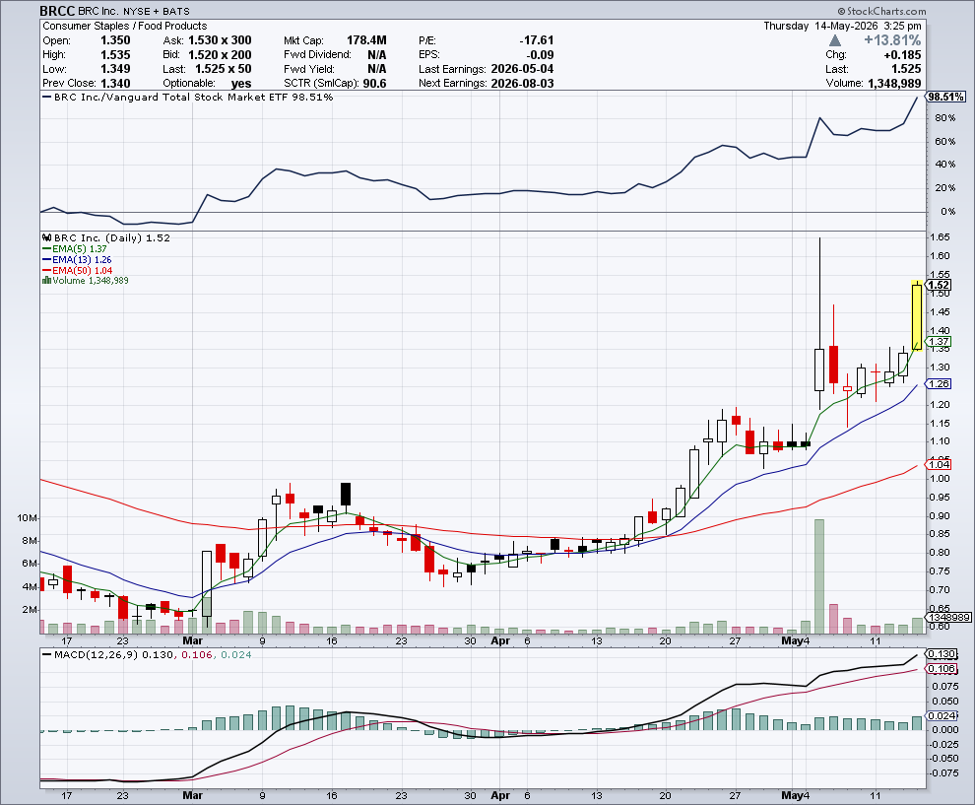Click the blue 1.26 EMA axis flag
This screenshot has width=975, height=805.
[939, 384]
